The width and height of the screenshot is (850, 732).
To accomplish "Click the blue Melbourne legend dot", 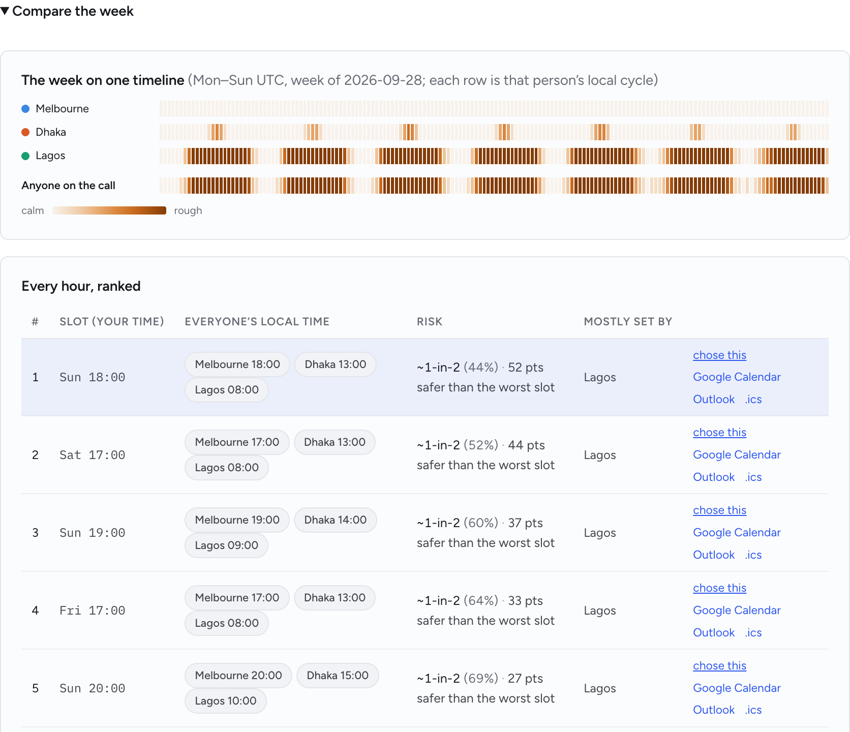I will click(x=25, y=109).
